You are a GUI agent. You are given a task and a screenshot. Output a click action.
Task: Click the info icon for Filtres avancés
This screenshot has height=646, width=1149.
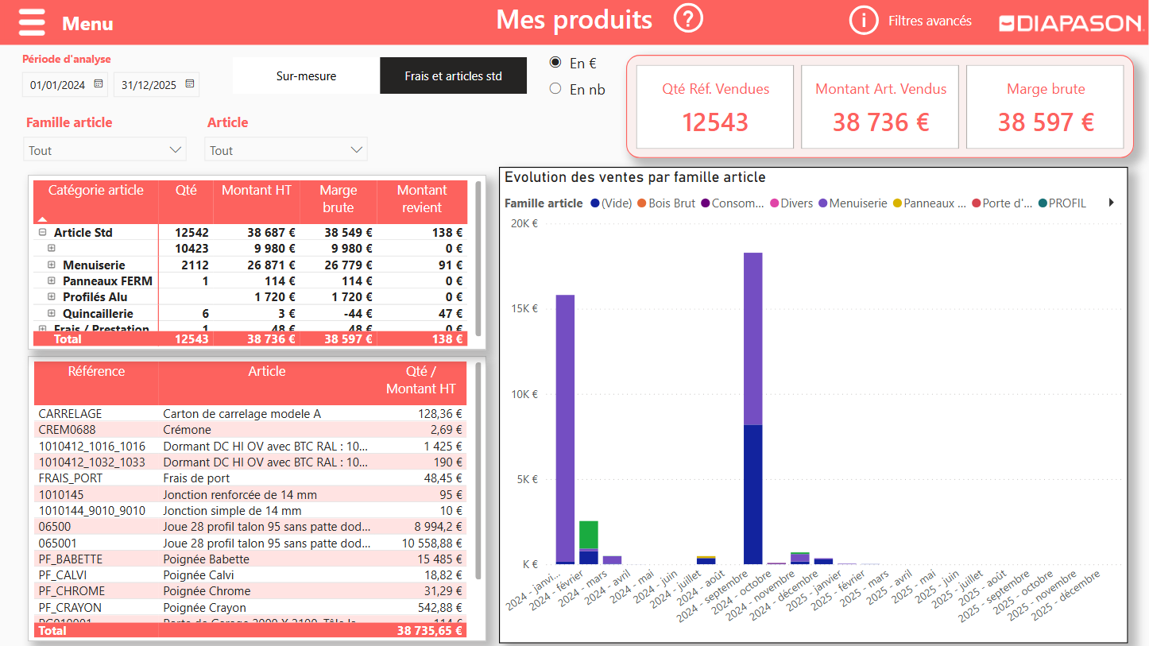tap(864, 21)
